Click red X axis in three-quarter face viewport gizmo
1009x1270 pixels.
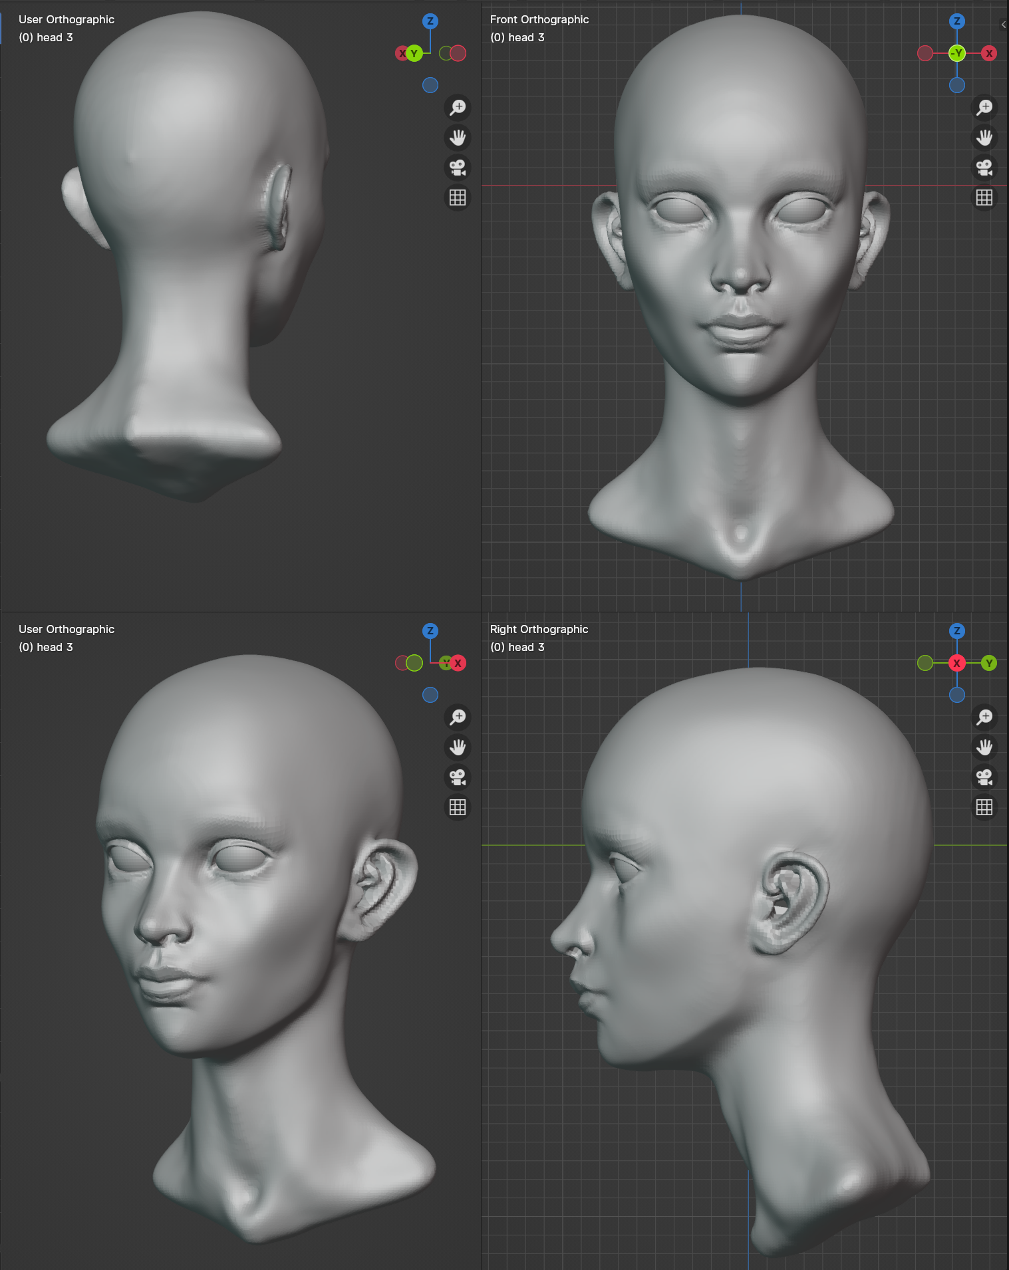458,663
